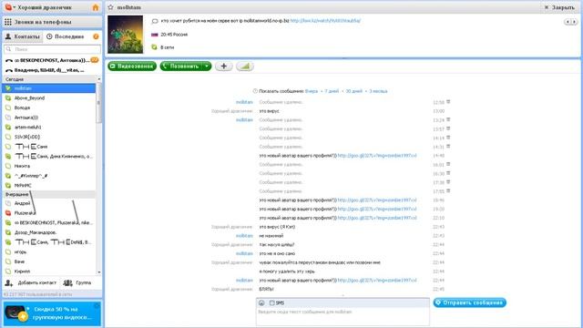This screenshot has width=583, height=328.
Task: Open molbtan's profile avatar picture
Action: tap(126, 35)
